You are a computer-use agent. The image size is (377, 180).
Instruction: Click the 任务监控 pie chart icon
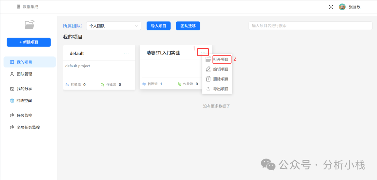12,115
